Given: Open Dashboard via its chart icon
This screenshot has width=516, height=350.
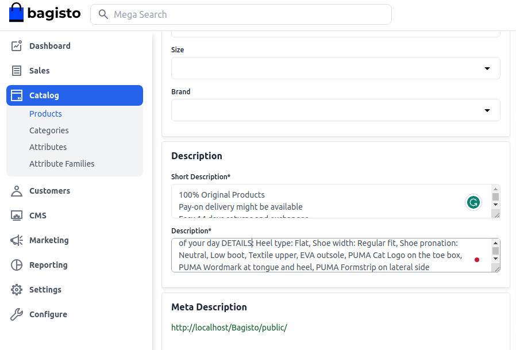Looking at the screenshot, I should [x=17, y=46].
